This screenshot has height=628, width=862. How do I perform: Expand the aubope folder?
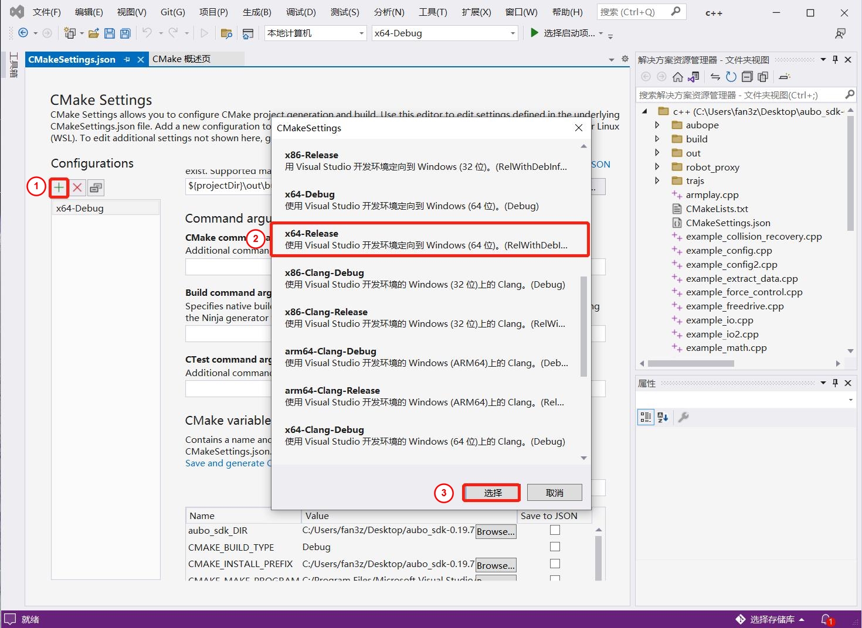[657, 125]
